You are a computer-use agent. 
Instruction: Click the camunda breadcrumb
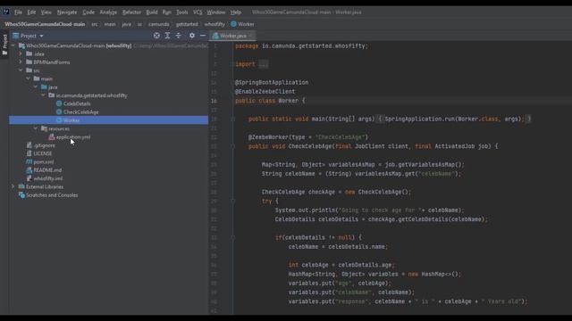159,24
